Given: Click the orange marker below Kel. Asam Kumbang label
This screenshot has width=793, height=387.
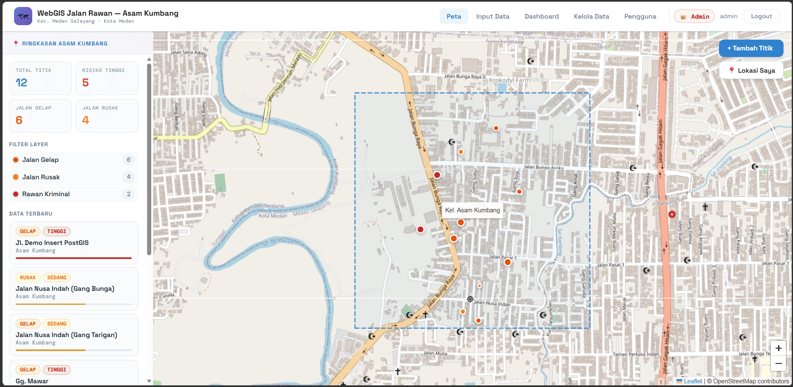Looking at the screenshot, I should [x=461, y=222].
